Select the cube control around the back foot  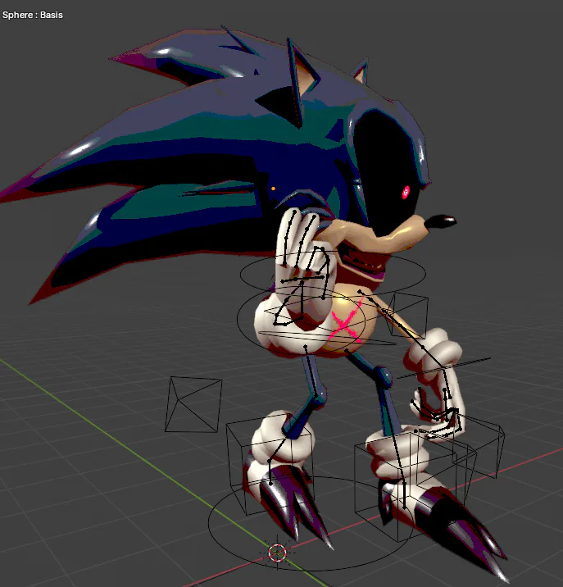[270, 463]
